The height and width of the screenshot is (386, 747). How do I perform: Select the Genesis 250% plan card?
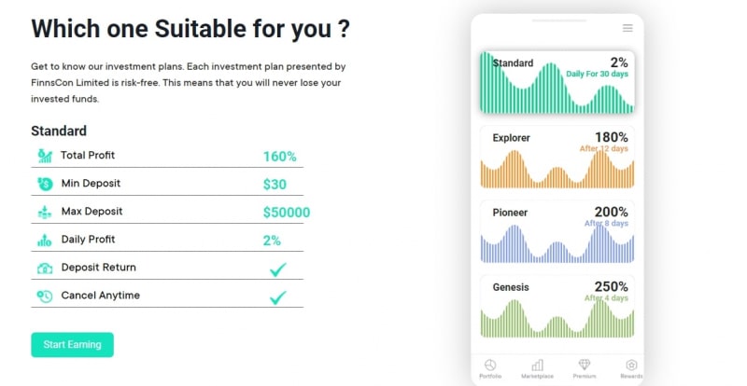(557, 307)
